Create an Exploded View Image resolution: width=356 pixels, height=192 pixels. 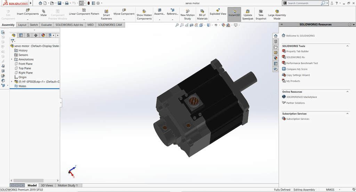(x=218, y=12)
